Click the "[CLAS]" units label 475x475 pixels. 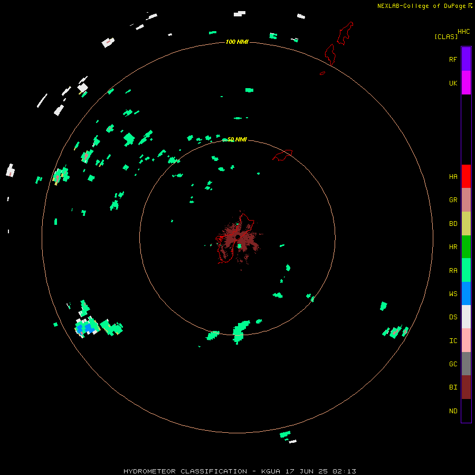click(x=445, y=36)
